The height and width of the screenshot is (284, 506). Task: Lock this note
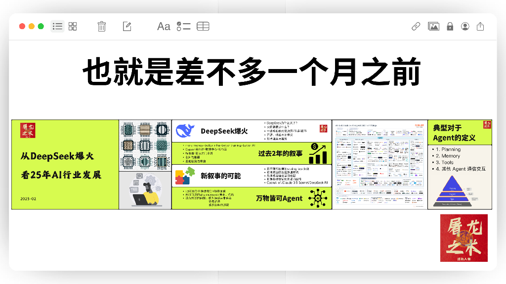pyautogui.click(x=450, y=27)
